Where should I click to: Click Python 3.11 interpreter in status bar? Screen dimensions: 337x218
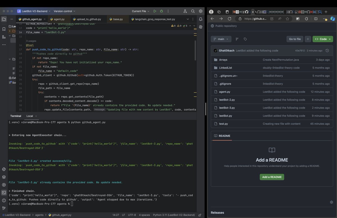click(x=174, y=215)
